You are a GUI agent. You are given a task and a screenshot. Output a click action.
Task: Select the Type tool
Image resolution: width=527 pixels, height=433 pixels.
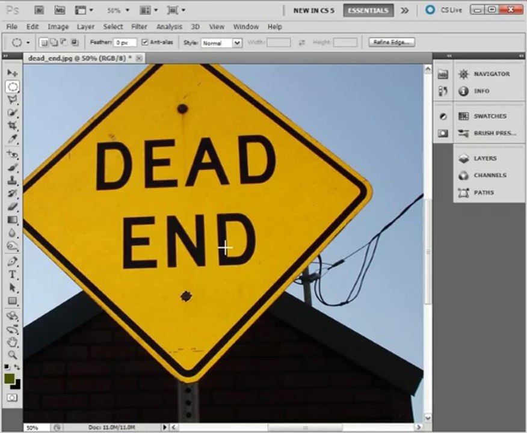(x=13, y=274)
